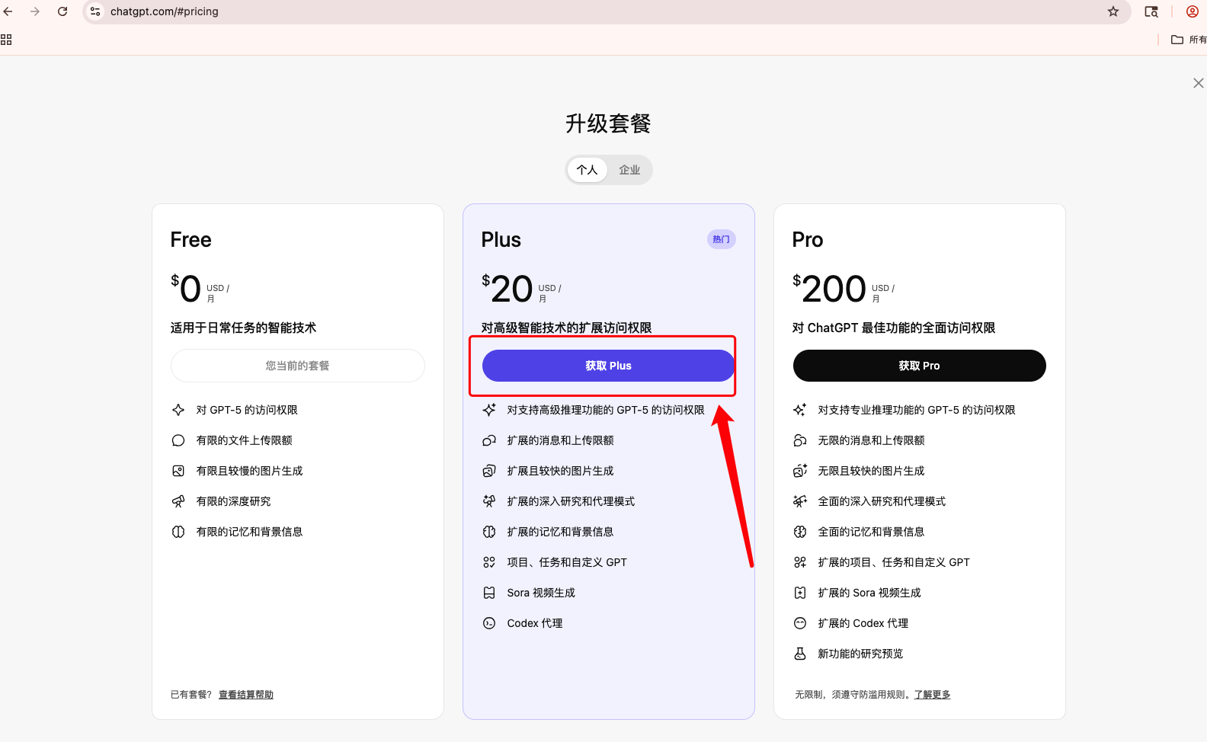Click icon beside Codex 代理
The image size is (1207, 742).
coord(489,623)
